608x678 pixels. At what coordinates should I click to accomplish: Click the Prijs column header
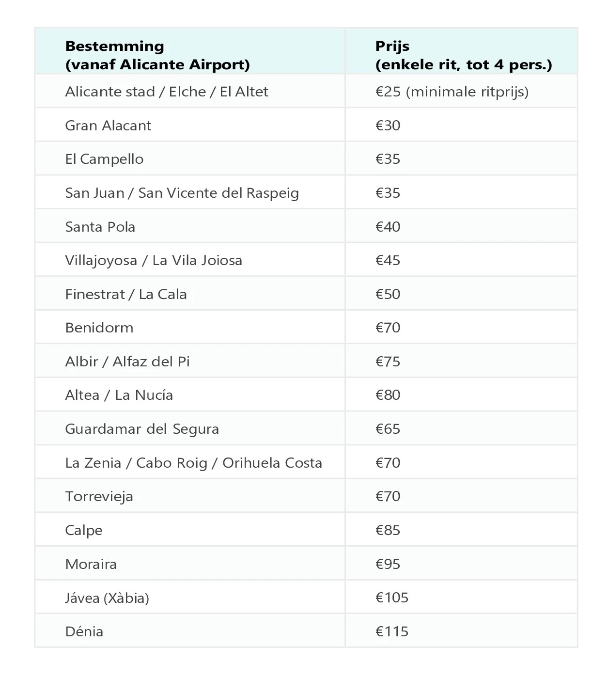pos(463,55)
